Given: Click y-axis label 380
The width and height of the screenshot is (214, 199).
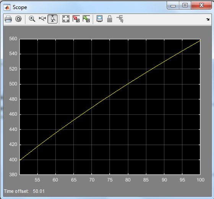Looking at the screenshot, I should (x=13, y=175).
